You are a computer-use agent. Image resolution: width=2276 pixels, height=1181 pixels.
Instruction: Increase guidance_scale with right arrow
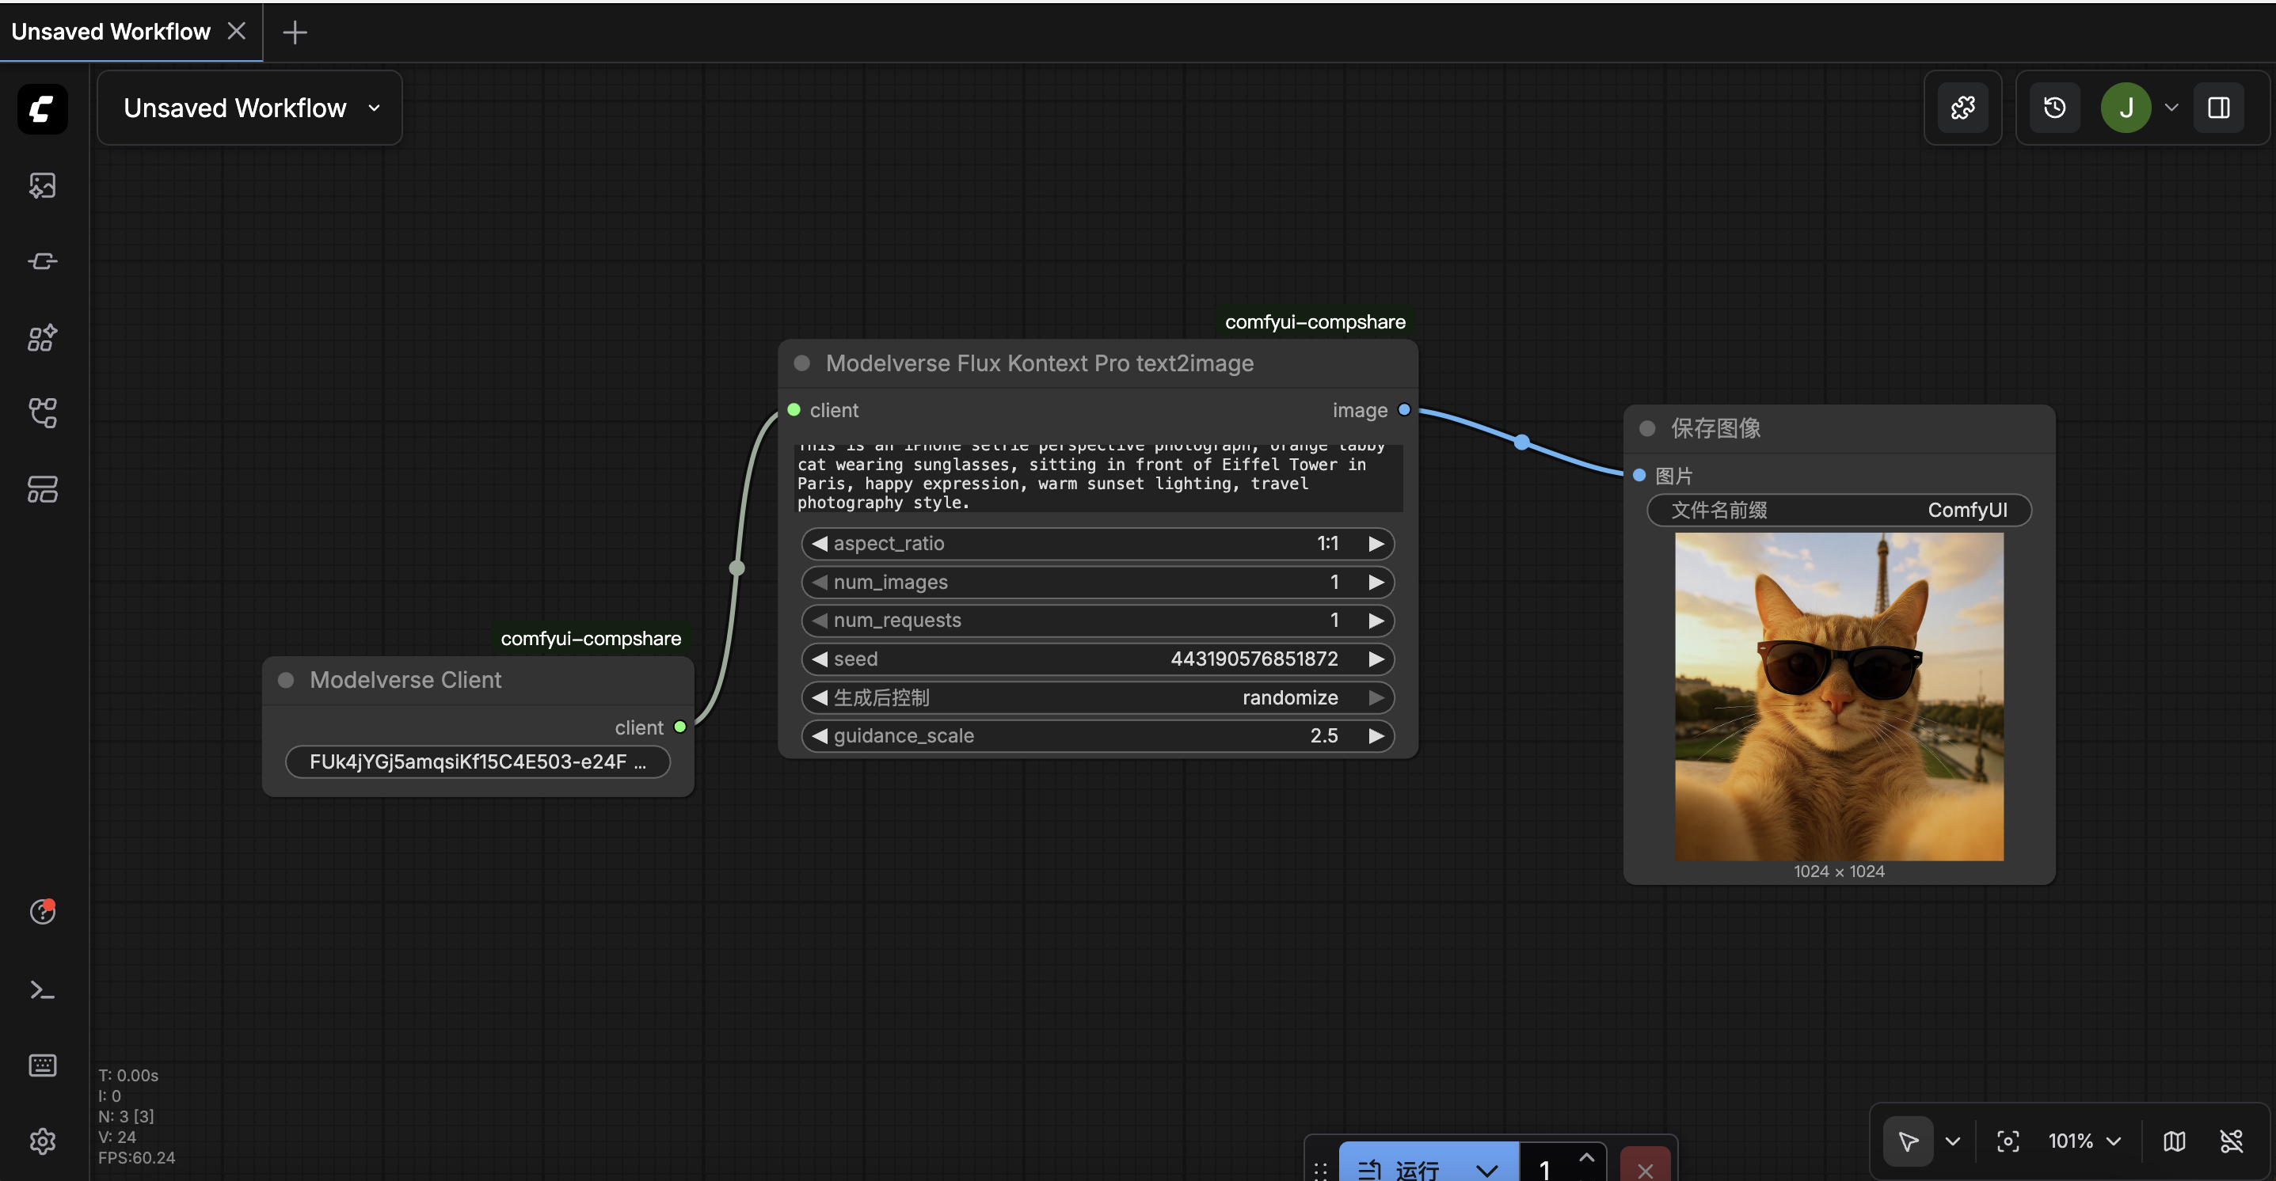[1376, 736]
